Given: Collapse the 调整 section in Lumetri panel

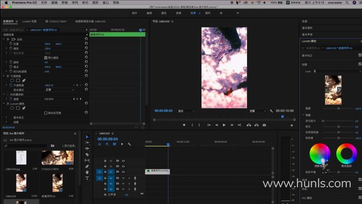Looking at the screenshot, I should point(303,115).
